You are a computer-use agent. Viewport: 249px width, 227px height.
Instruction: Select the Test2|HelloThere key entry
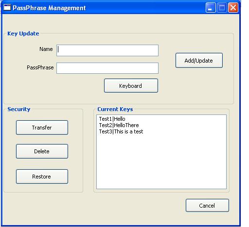point(119,125)
